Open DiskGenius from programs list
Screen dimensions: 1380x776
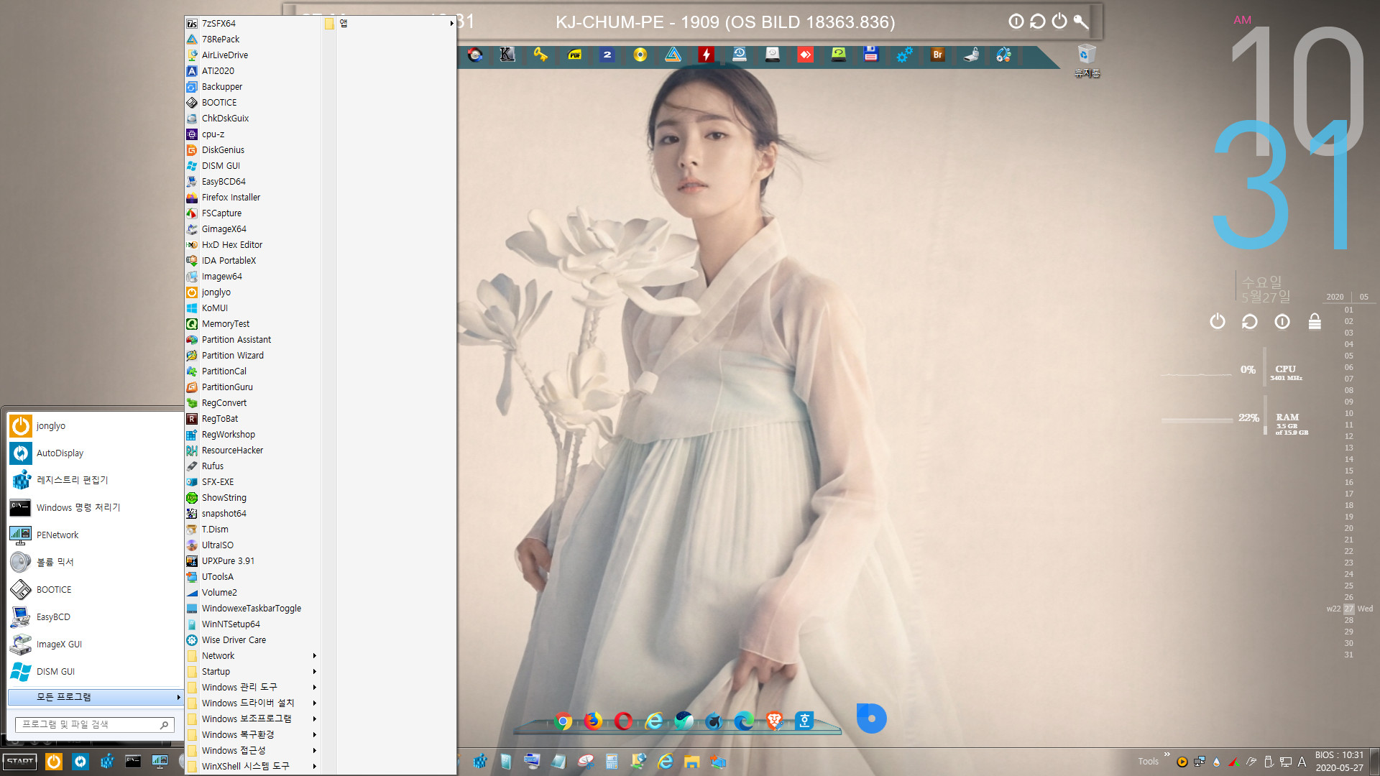pos(252,149)
